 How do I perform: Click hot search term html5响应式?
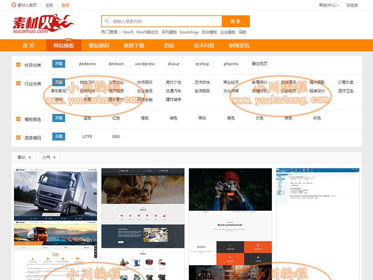[x=147, y=32]
